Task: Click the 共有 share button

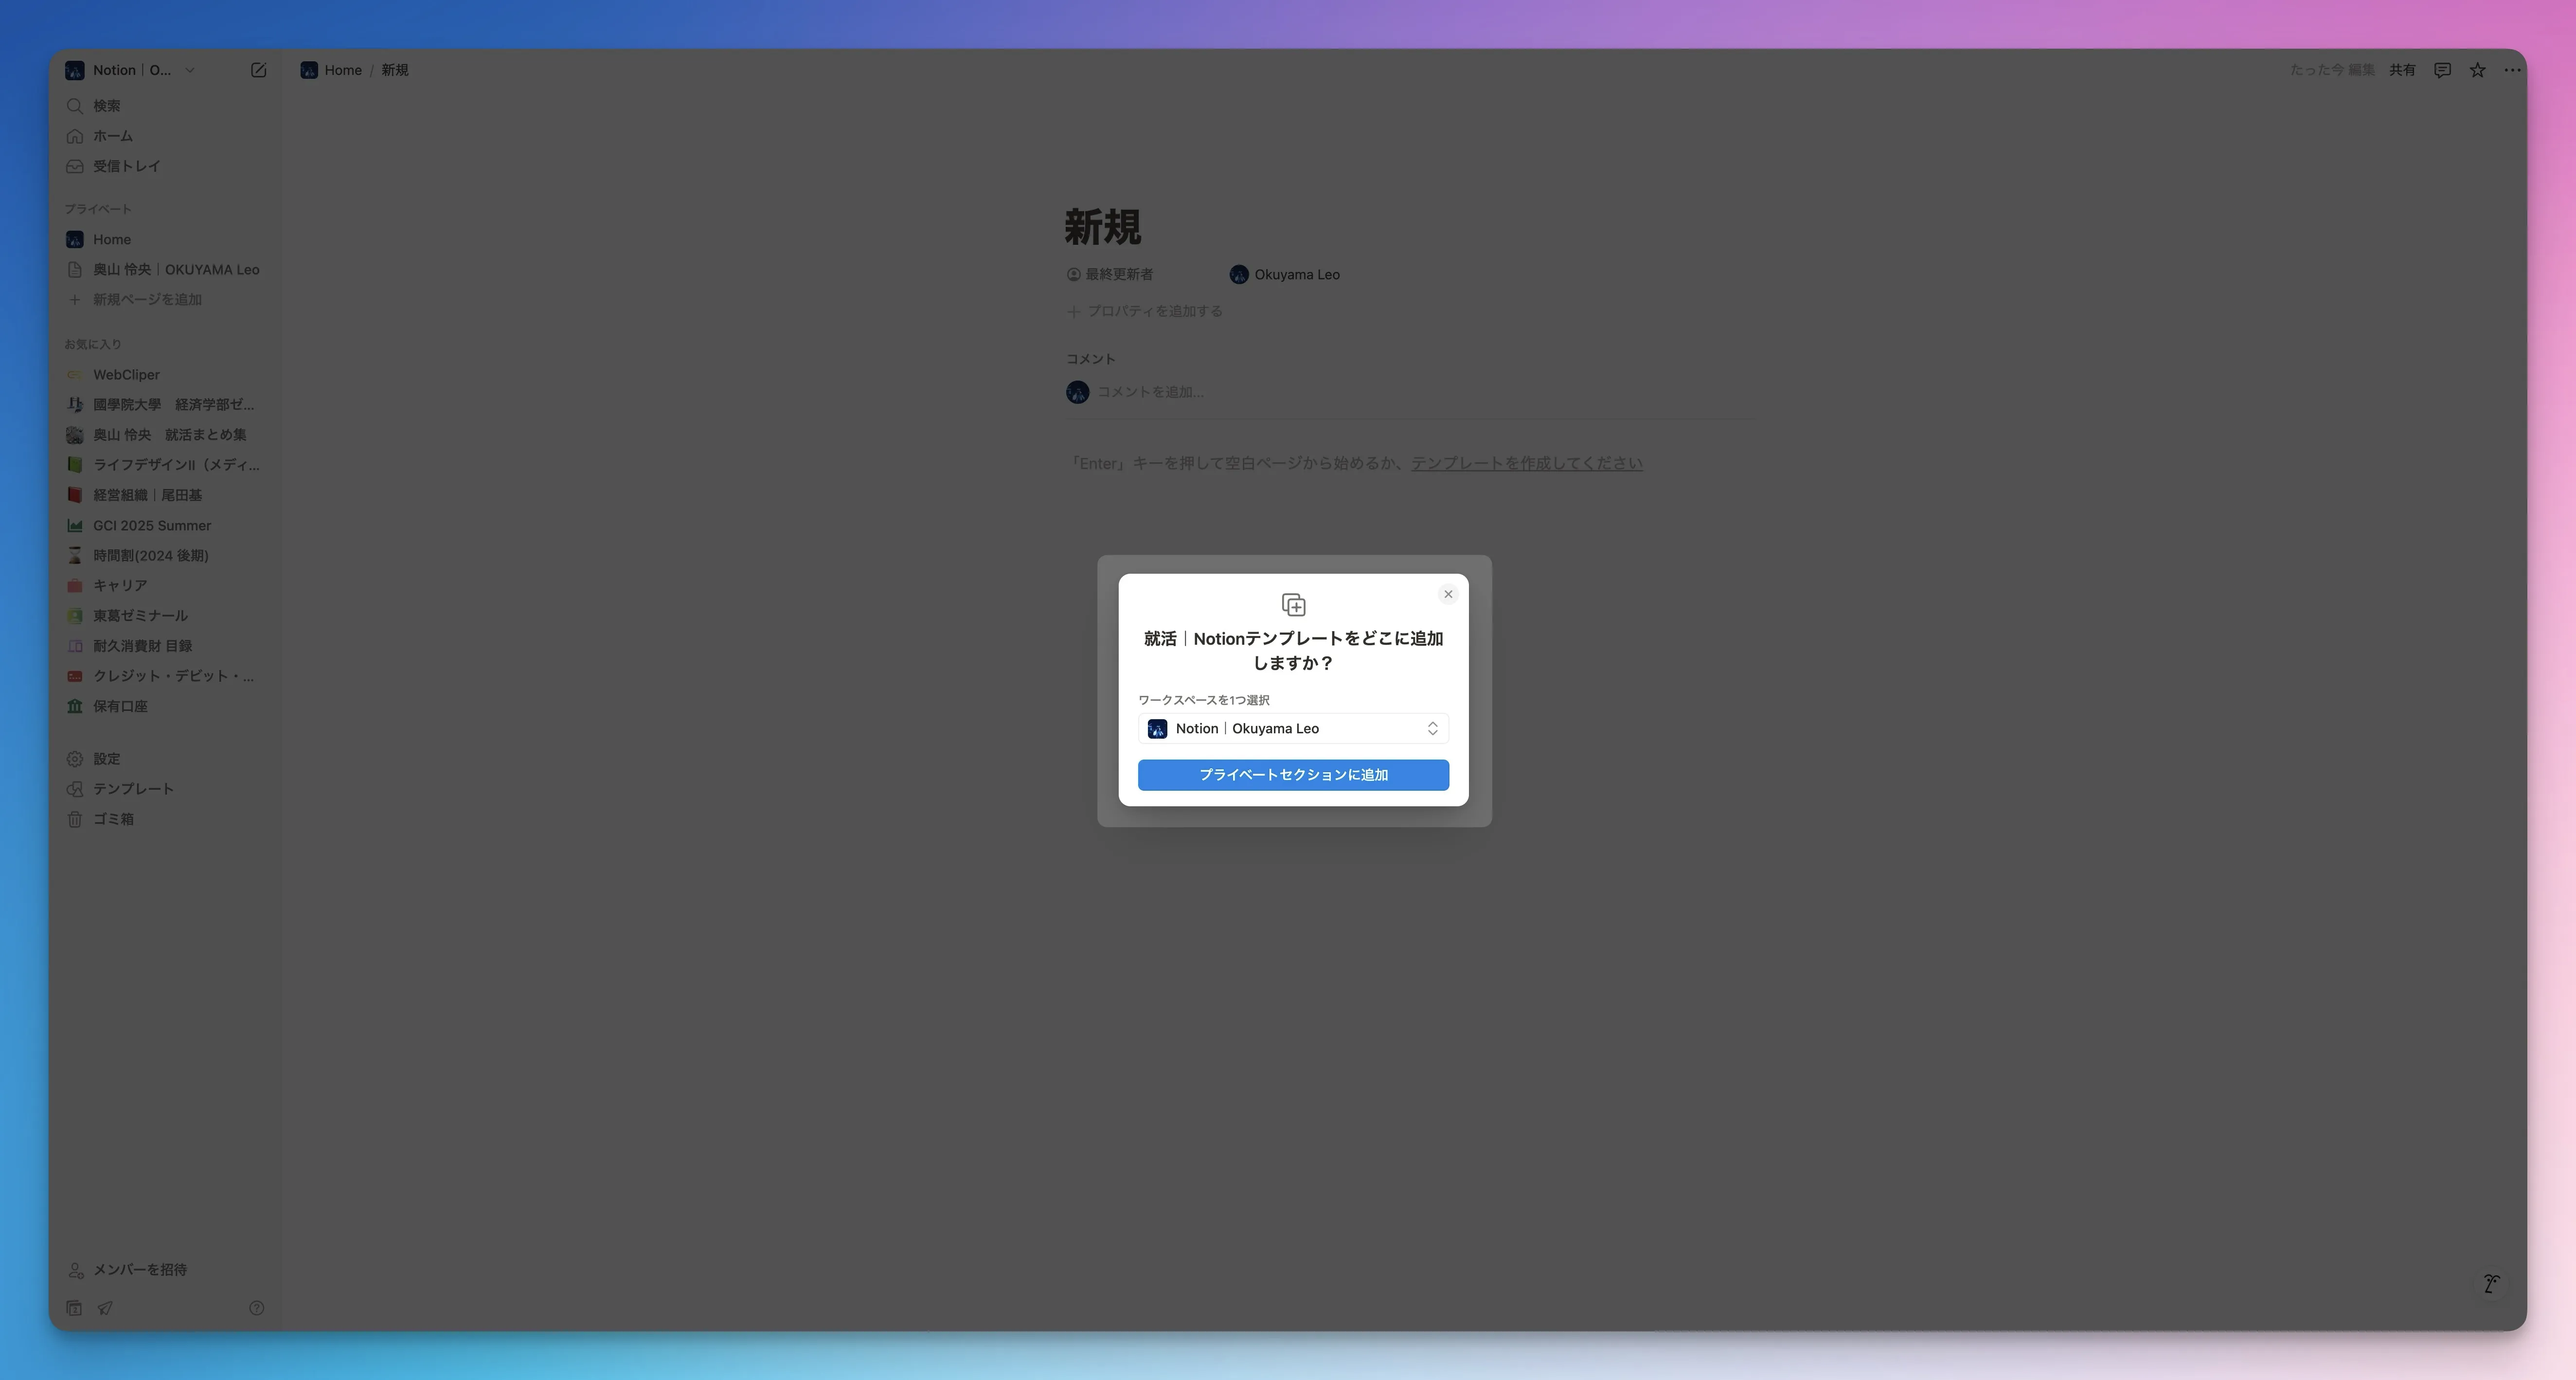Action: point(2402,70)
